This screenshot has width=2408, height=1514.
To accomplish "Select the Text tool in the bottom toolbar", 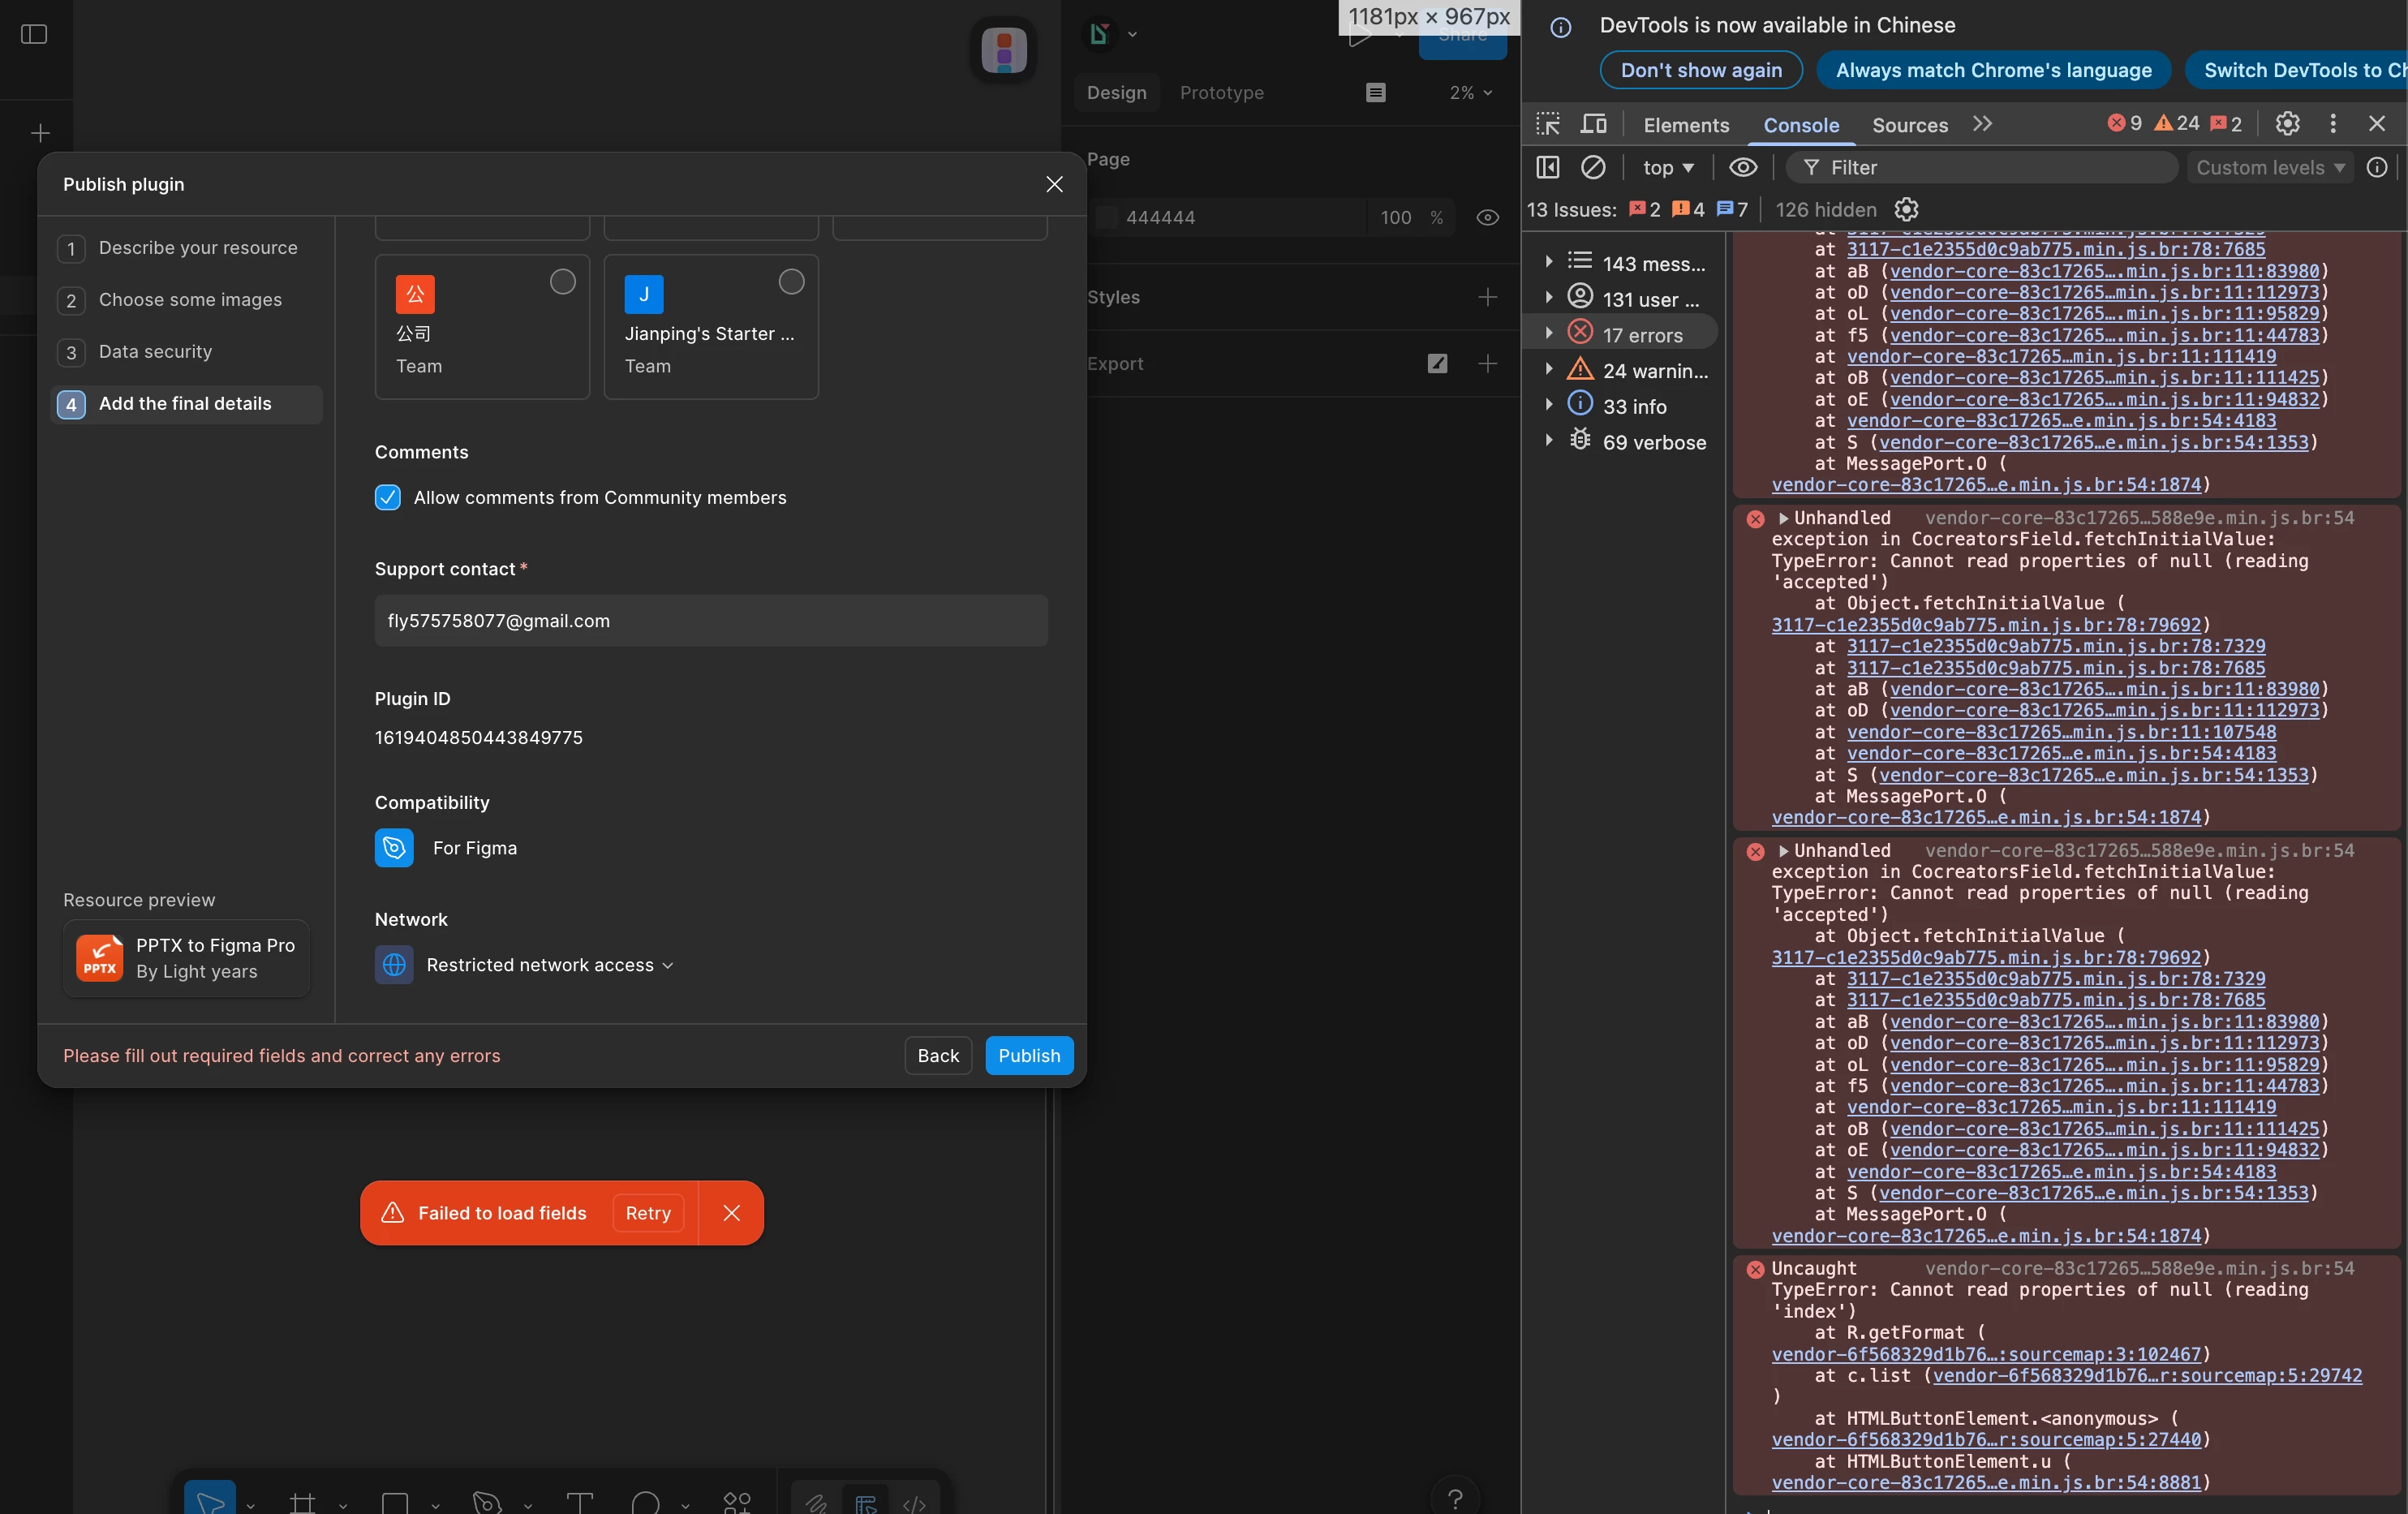I will click(579, 1503).
